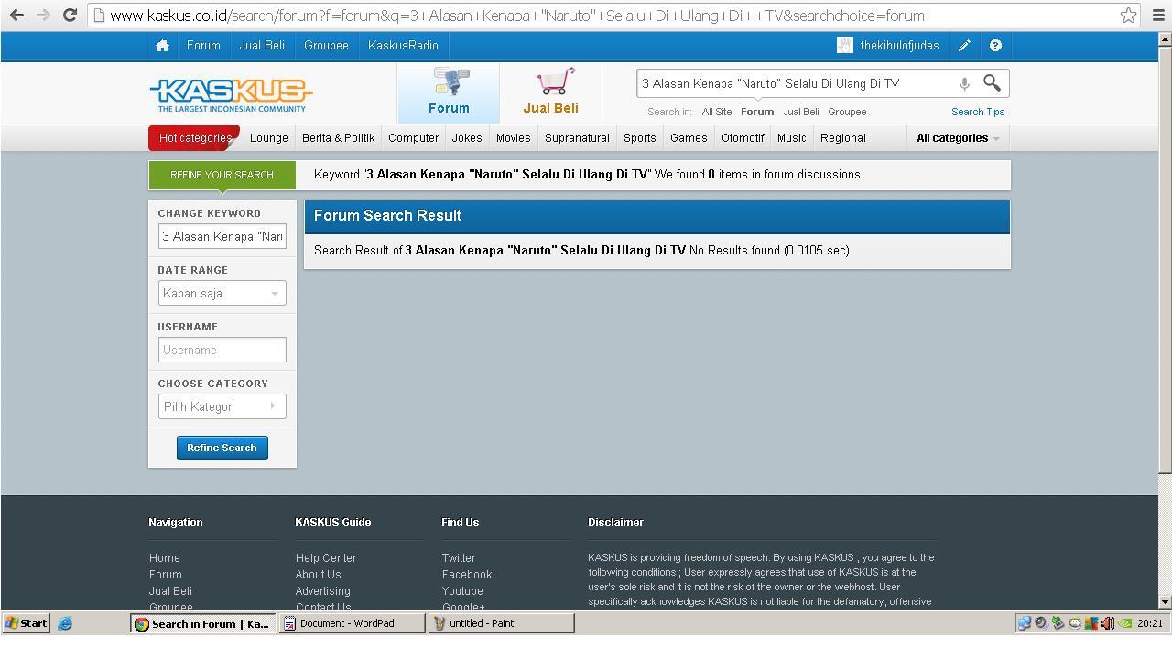Screen dimensions: 1172x659
Task: Click the Windows Start button
Action: pos(26,623)
